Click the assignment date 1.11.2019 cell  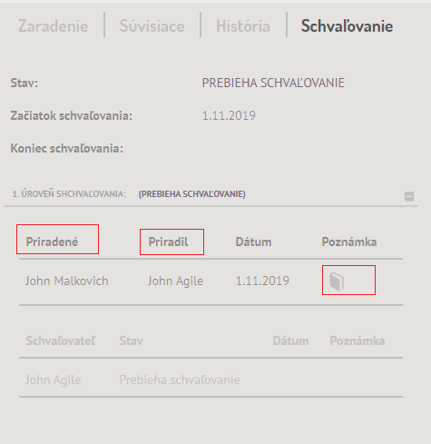point(262,281)
